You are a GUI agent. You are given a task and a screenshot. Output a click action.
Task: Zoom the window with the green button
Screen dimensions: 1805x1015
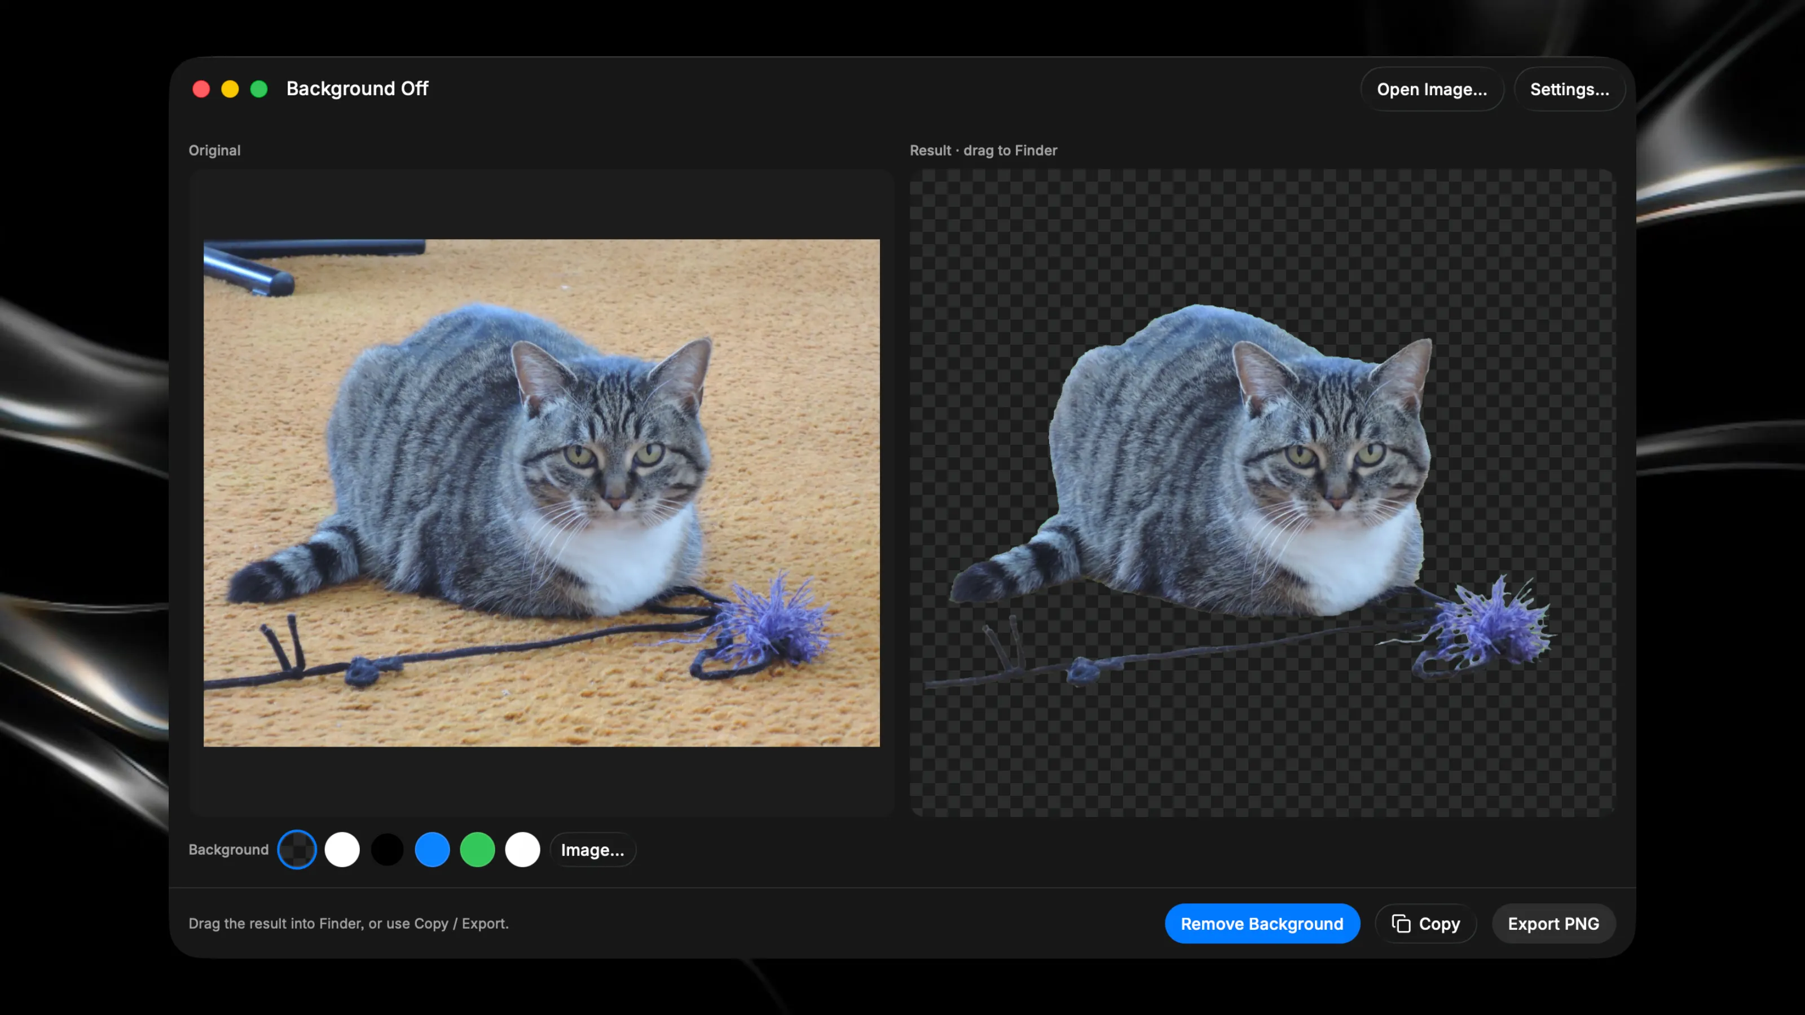258,89
